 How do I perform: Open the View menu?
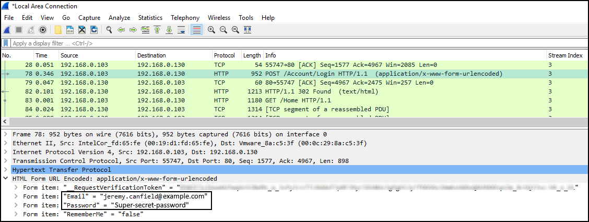click(x=48, y=18)
